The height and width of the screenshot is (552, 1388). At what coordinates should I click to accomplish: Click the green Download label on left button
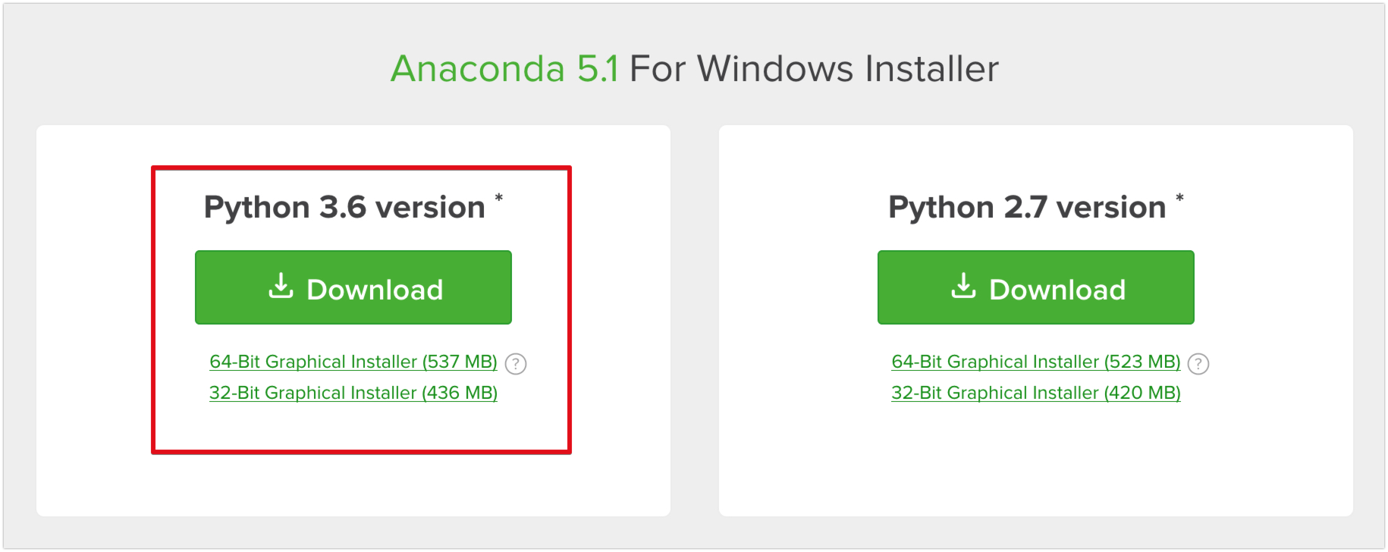pos(375,288)
